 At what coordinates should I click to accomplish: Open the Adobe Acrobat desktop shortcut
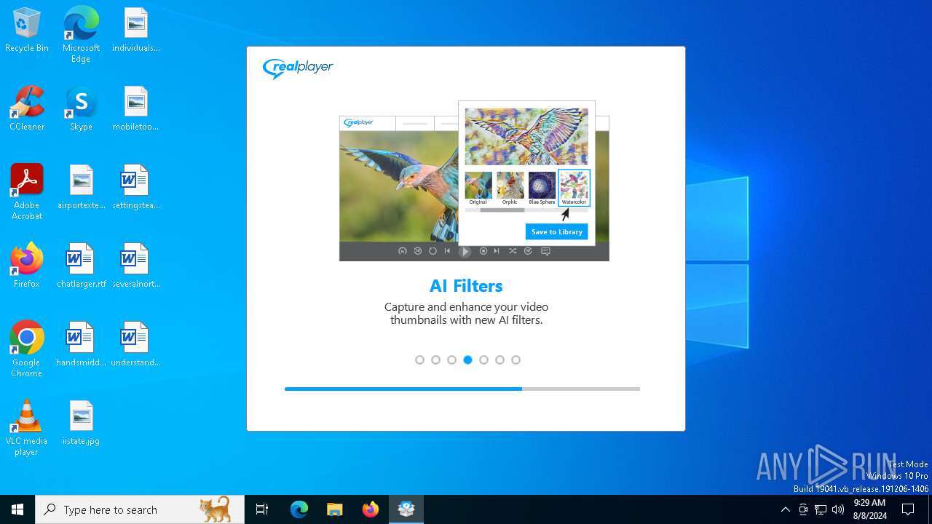[x=27, y=192]
